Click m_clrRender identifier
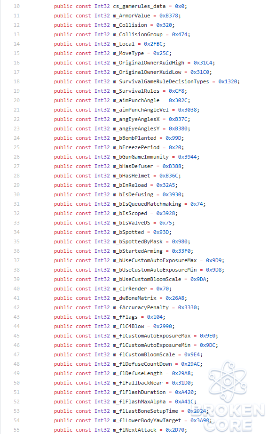Screen dimensions: 268x434 click(x=130, y=289)
